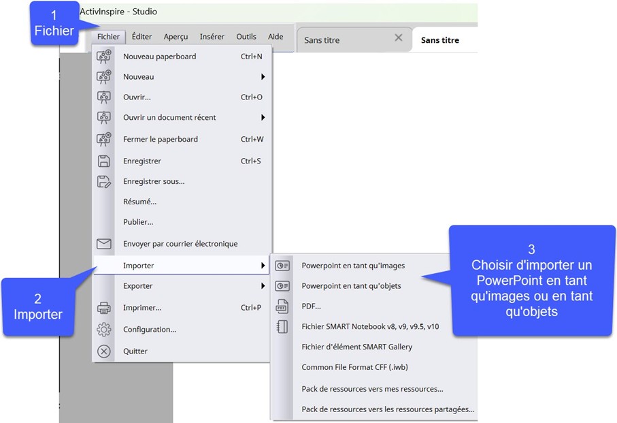617x423 pixels.
Task: Open the Fichier menu
Action: click(x=108, y=37)
